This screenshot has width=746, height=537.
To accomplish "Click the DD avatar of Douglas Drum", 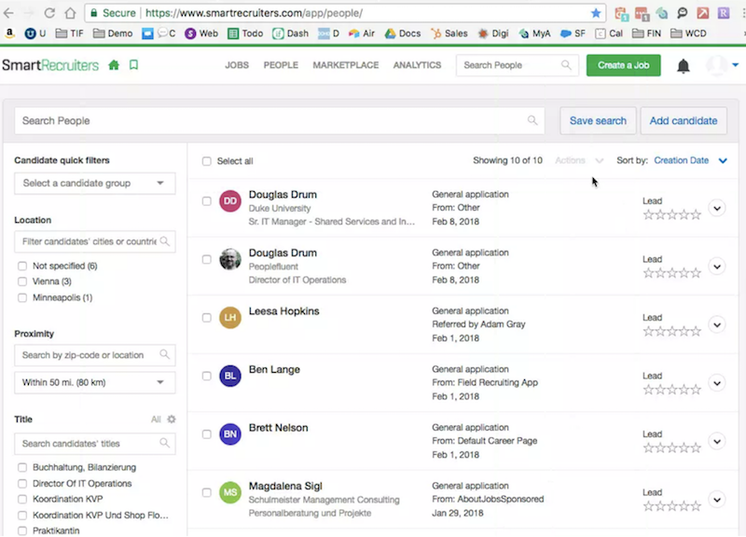I will pyautogui.click(x=229, y=201).
